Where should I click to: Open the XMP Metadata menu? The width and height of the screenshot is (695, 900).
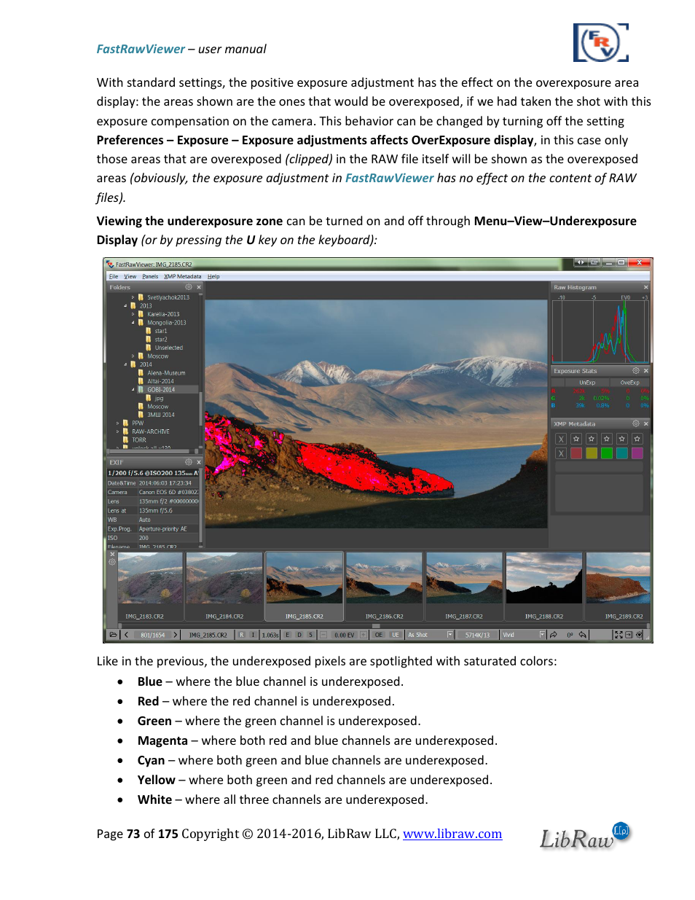[x=183, y=276]
